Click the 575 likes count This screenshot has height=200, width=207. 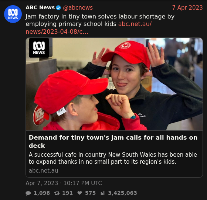[90, 193]
